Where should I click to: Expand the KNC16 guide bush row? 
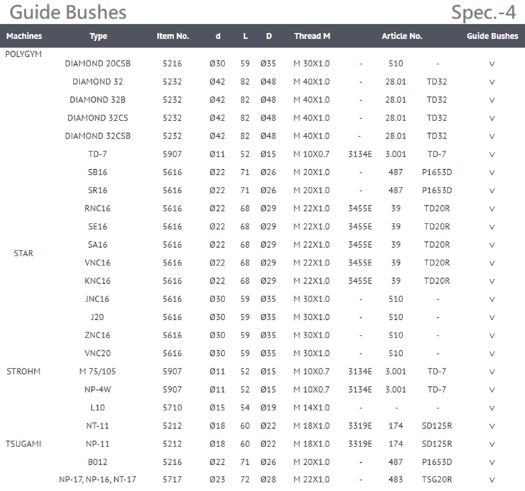[x=492, y=281]
